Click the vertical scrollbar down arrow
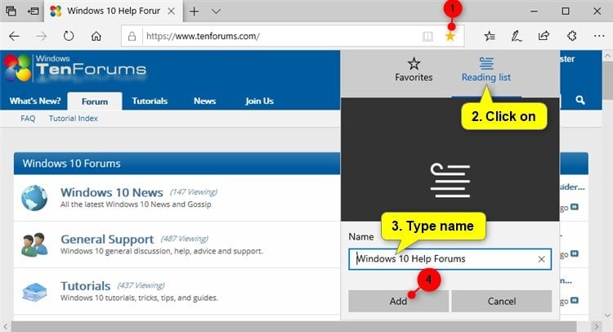This screenshot has width=613, height=332. 607,315
